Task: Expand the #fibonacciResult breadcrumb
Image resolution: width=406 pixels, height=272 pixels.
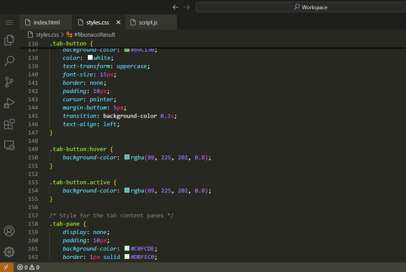Action: 94,34
